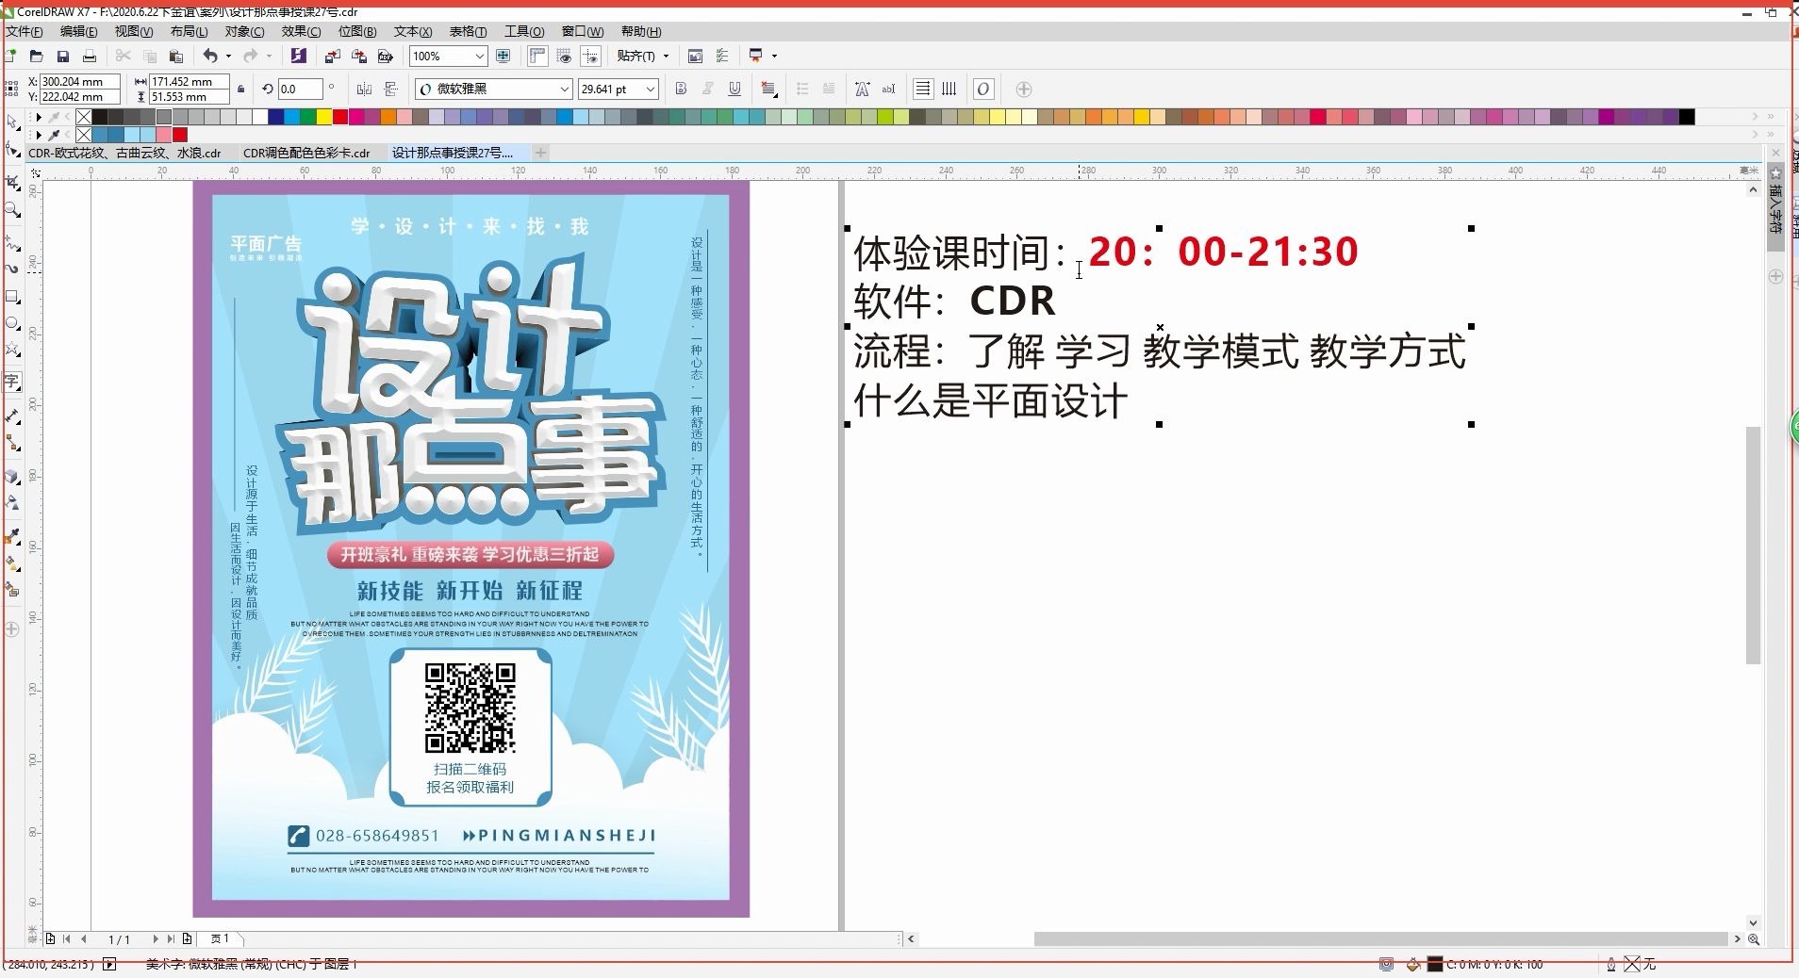Click the Publish to PDF toolbar icon
Image resolution: width=1799 pixels, height=978 pixels.
385,57
